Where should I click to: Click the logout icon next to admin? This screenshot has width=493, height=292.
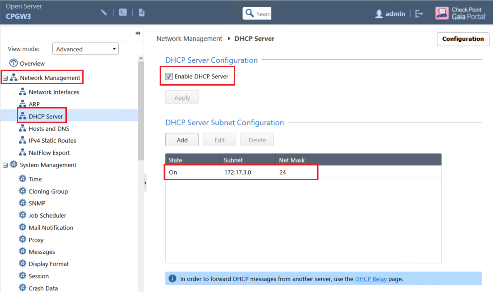(x=419, y=13)
